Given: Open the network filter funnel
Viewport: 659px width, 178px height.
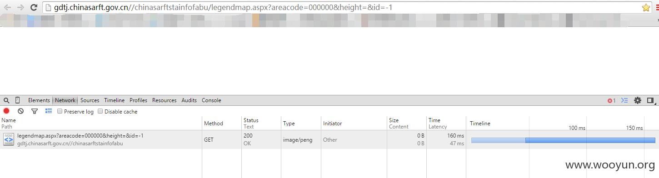Looking at the screenshot, I should pyautogui.click(x=35, y=111).
